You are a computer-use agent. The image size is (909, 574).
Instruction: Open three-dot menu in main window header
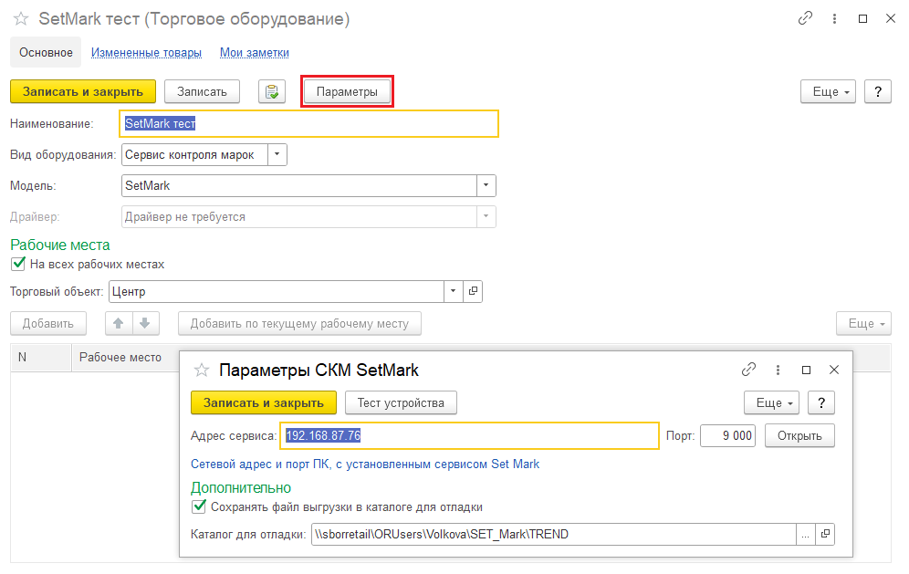(x=834, y=18)
